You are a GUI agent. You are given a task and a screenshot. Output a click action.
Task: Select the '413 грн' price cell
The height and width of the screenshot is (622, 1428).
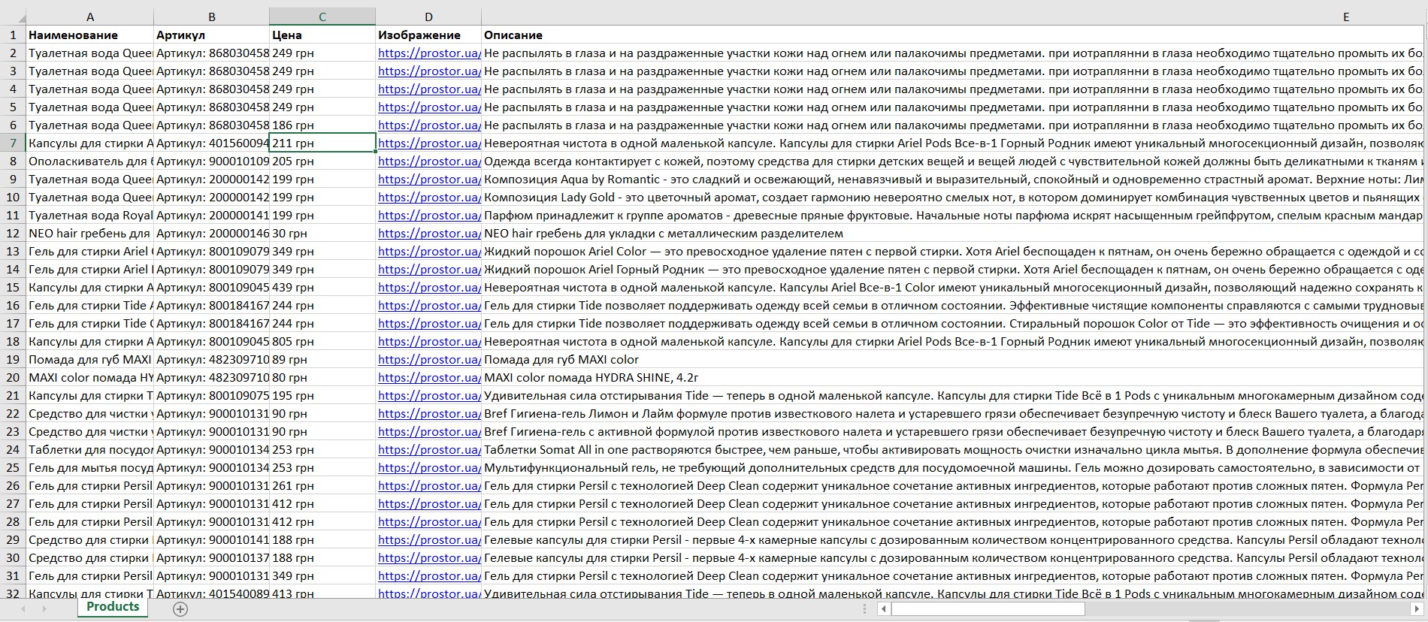[x=322, y=593]
